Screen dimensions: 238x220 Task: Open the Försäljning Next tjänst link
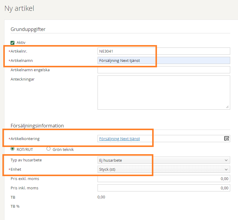coord(119,139)
